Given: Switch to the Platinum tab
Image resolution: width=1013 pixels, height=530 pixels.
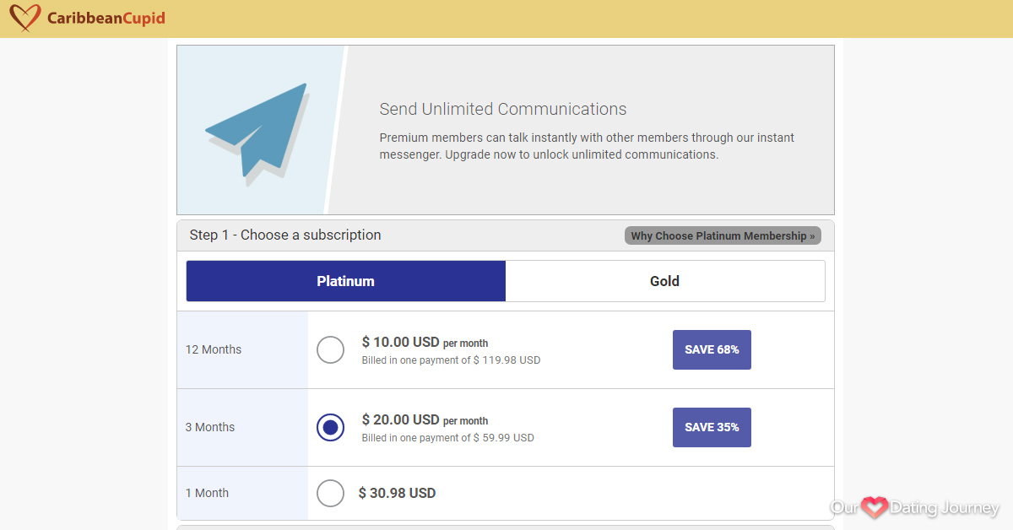Looking at the screenshot, I should coord(346,281).
